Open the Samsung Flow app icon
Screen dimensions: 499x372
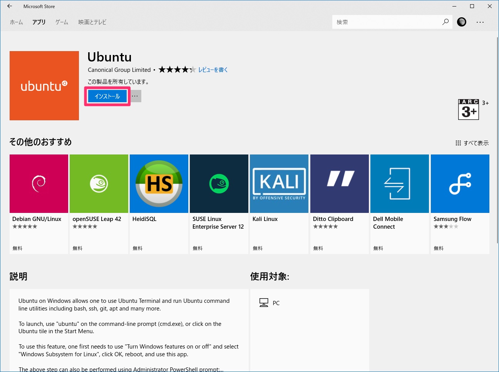pyautogui.click(x=460, y=184)
